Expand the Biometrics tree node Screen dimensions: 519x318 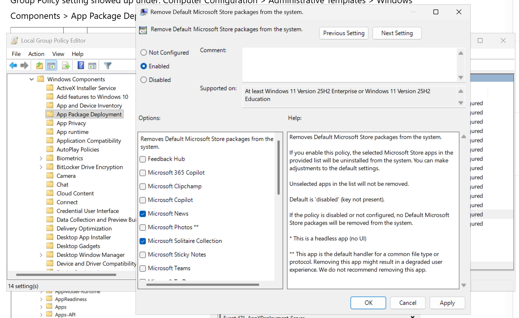(x=41, y=158)
